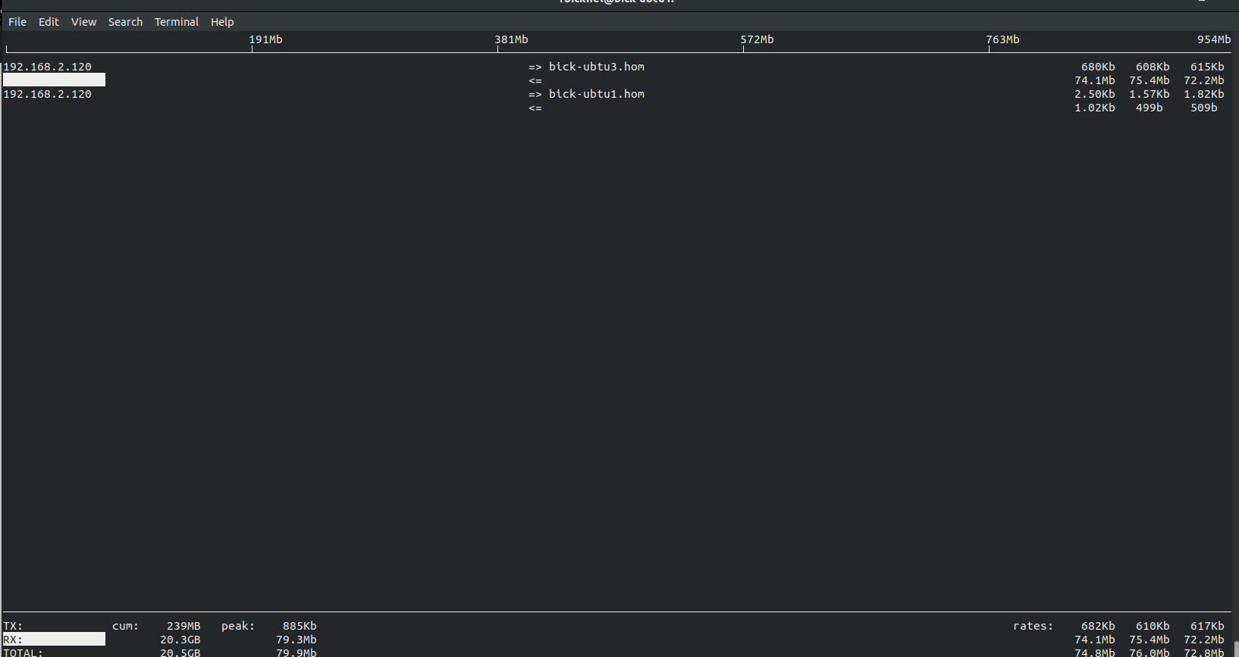Click the source IP paired with bick-ubtu1.hom
Image resolution: width=1239 pixels, height=657 pixels.
(47, 94)
